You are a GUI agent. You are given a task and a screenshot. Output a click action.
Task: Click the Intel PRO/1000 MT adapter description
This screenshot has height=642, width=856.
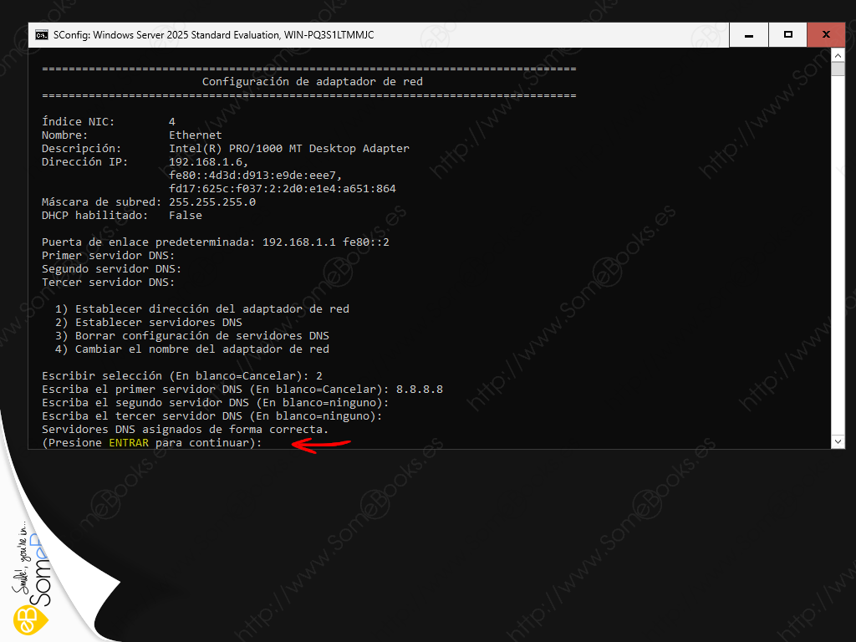click(x=288, y=149)
